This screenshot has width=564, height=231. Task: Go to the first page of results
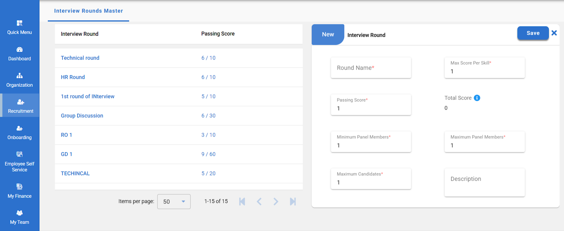242,201
